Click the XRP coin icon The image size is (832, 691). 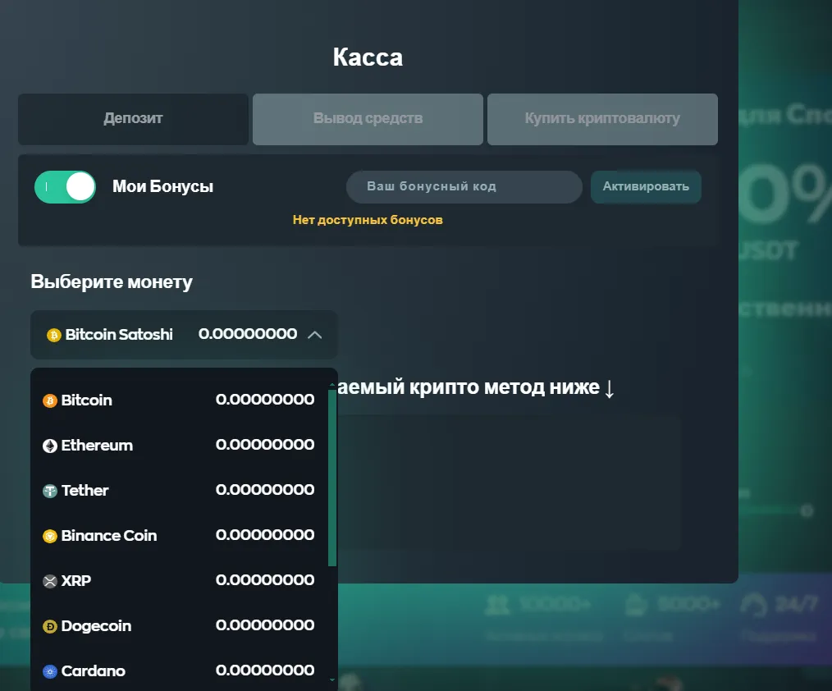[50, 581]
